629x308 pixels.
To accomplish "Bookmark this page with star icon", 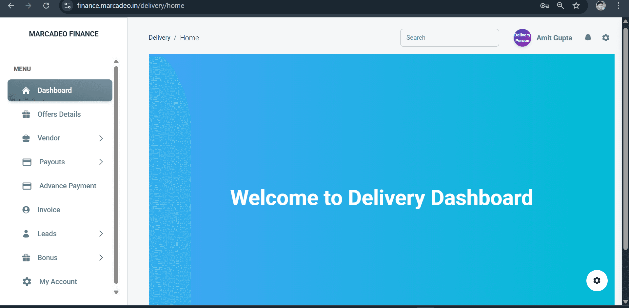I will pos(576,6).
